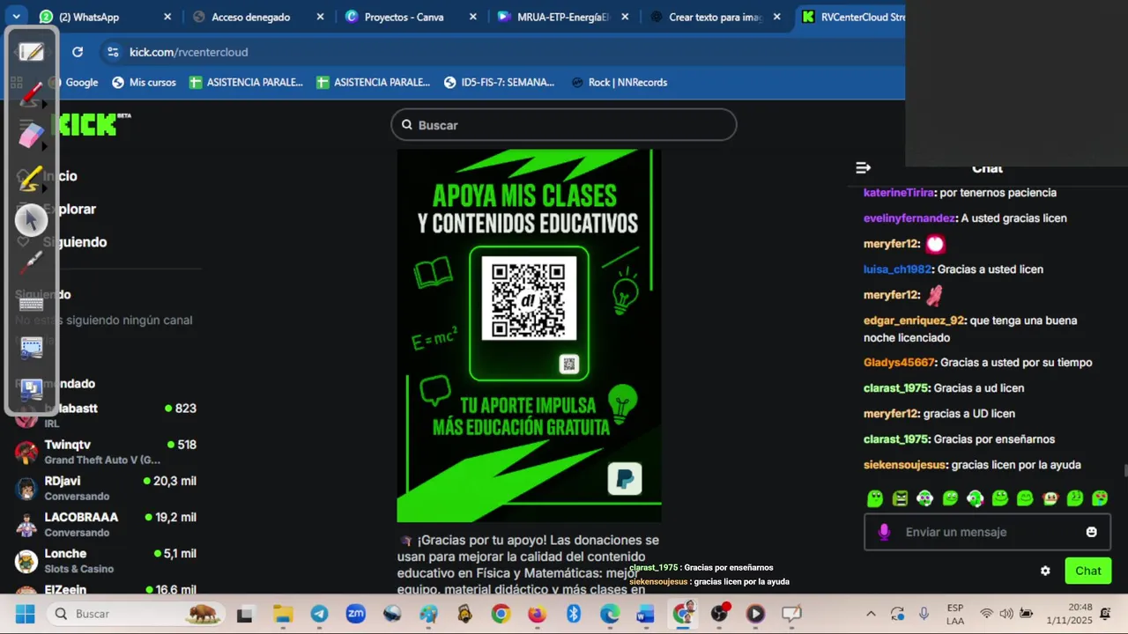Click username edgar_enriquez_92 in chat
This screenshot has height=634, width=1128.
point(914,321)
